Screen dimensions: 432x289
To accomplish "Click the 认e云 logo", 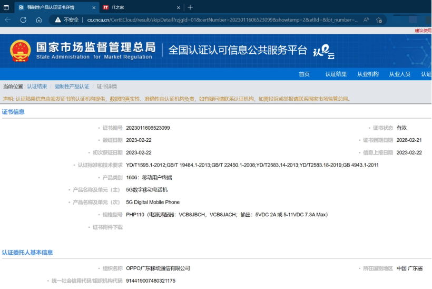I will pyautogui.click(x=323, y=52).
